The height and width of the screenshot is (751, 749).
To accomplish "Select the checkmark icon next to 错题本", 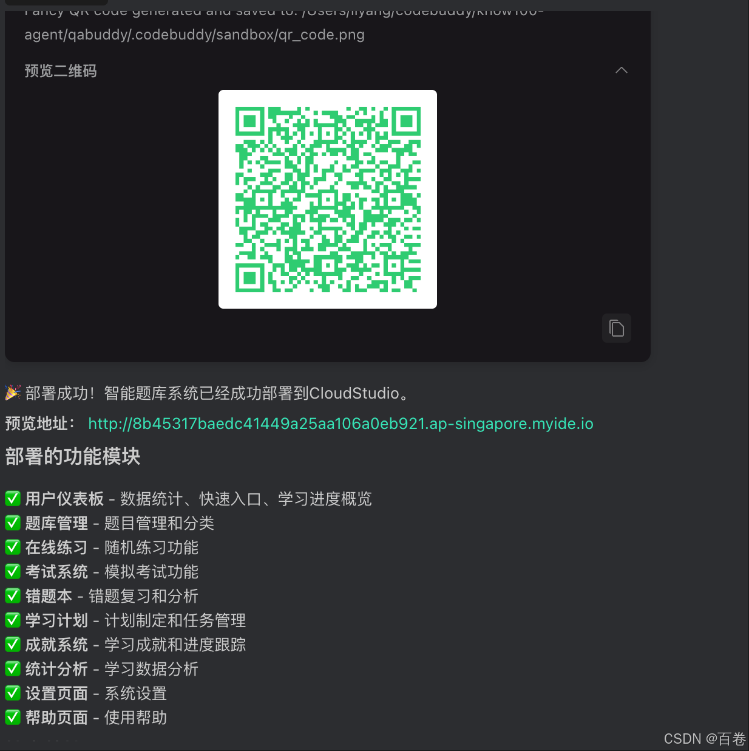I will point(13,595).
